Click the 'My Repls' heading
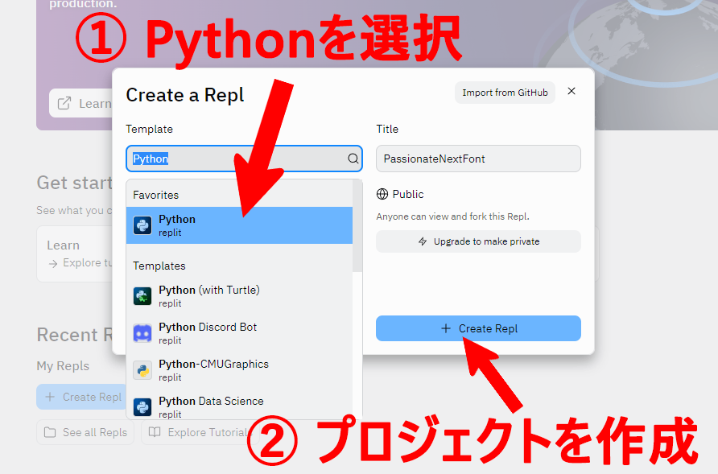 click(x=63, y=366)
